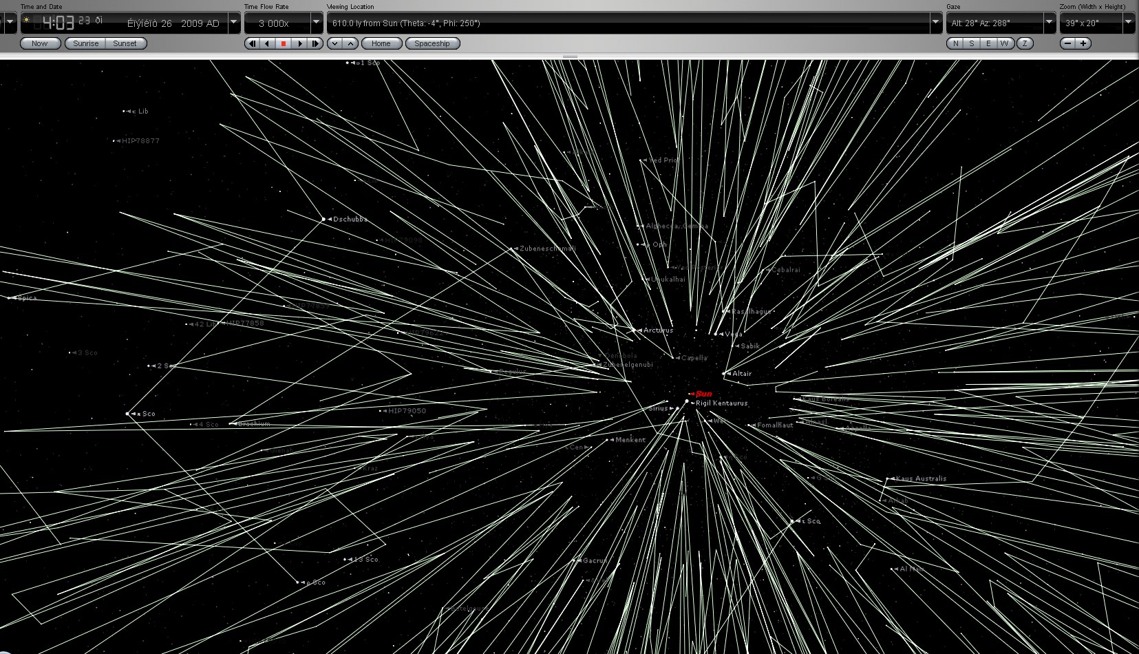Open the Gaze dropdown arrow
This screenshot has width=1139, height=654.
click(1050, 23)
